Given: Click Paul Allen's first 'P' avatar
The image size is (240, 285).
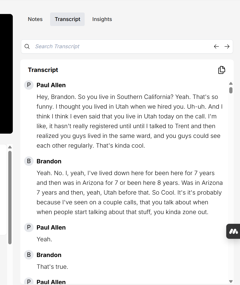Looking at the screenshot, I should click(x=29, y=85).
